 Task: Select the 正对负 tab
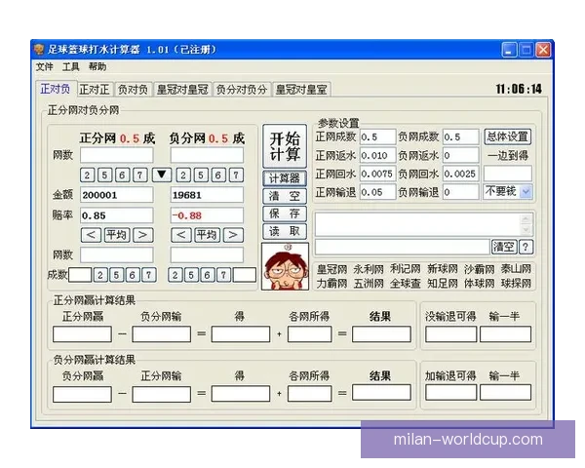(x=56, y=89)
